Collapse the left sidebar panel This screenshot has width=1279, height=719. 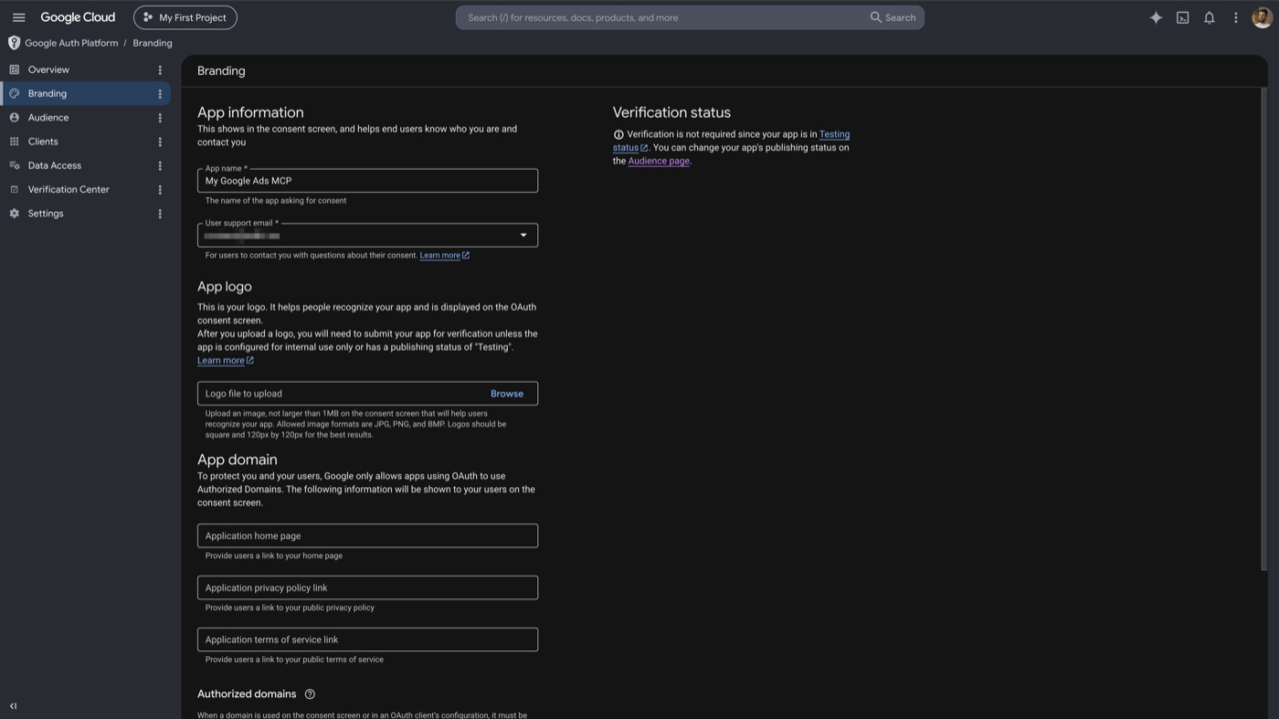click(x=13, y=705)
